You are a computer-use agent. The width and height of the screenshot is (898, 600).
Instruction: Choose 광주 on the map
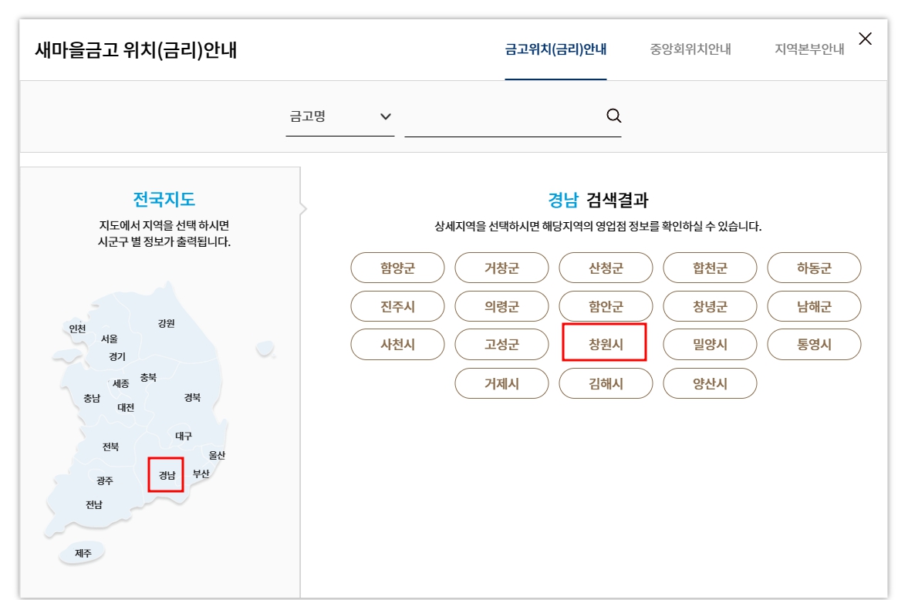105,481
